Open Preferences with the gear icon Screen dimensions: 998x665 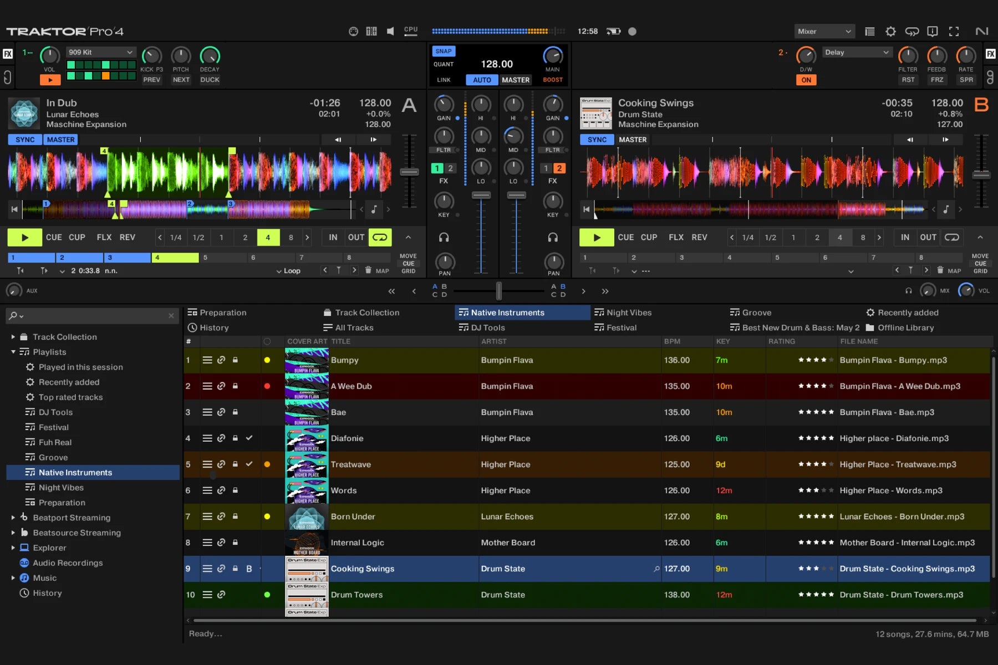click(891, 32)
